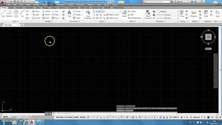Activate the Move command
This screenshot has width=222, height=125.
[x=36, y=11]
